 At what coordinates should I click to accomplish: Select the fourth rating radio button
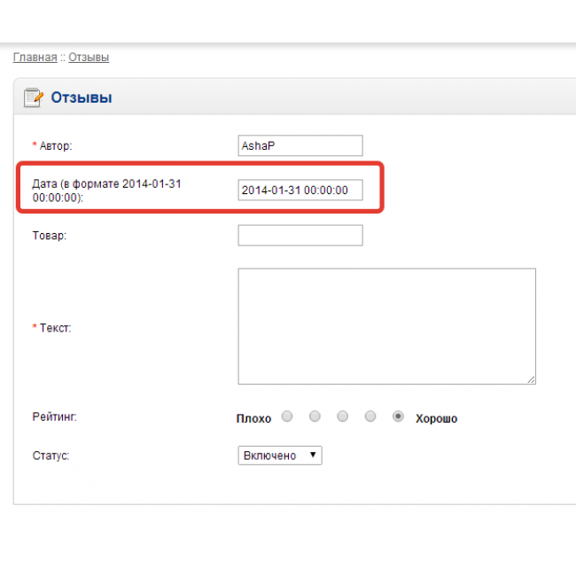click(370, 416)
